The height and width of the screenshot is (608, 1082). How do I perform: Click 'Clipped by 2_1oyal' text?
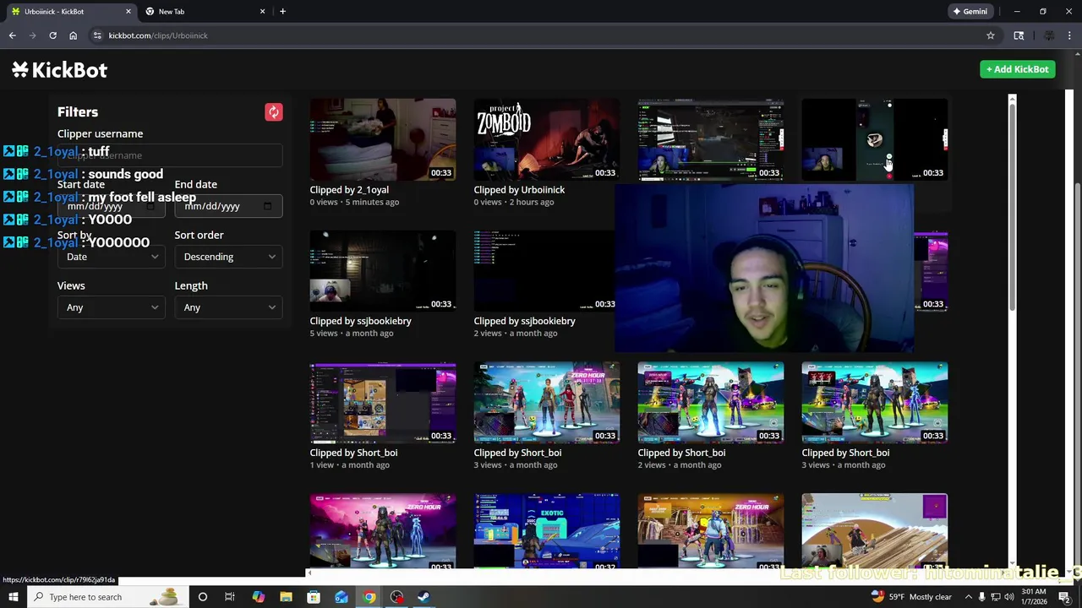point(349,190)
